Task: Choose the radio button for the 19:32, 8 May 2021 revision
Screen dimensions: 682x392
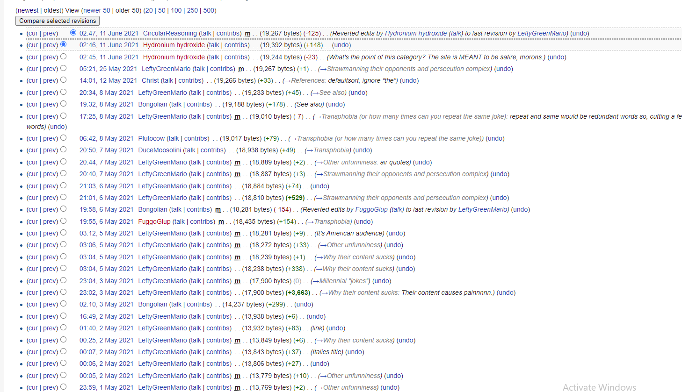Action: [x=63, y=104]
